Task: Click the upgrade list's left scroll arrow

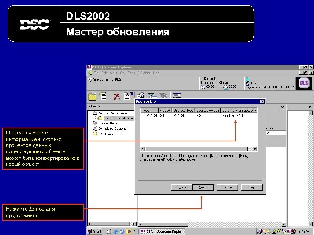Action: coord(143,149)
